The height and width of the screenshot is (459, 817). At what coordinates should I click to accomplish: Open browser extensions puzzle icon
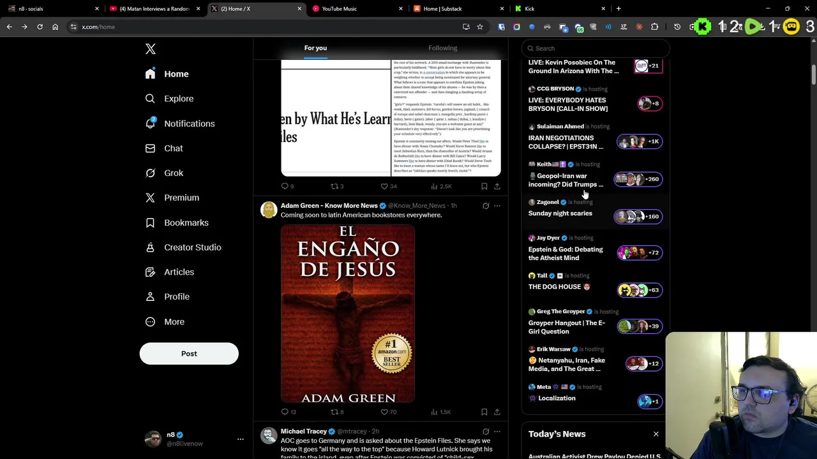point(654,27)
